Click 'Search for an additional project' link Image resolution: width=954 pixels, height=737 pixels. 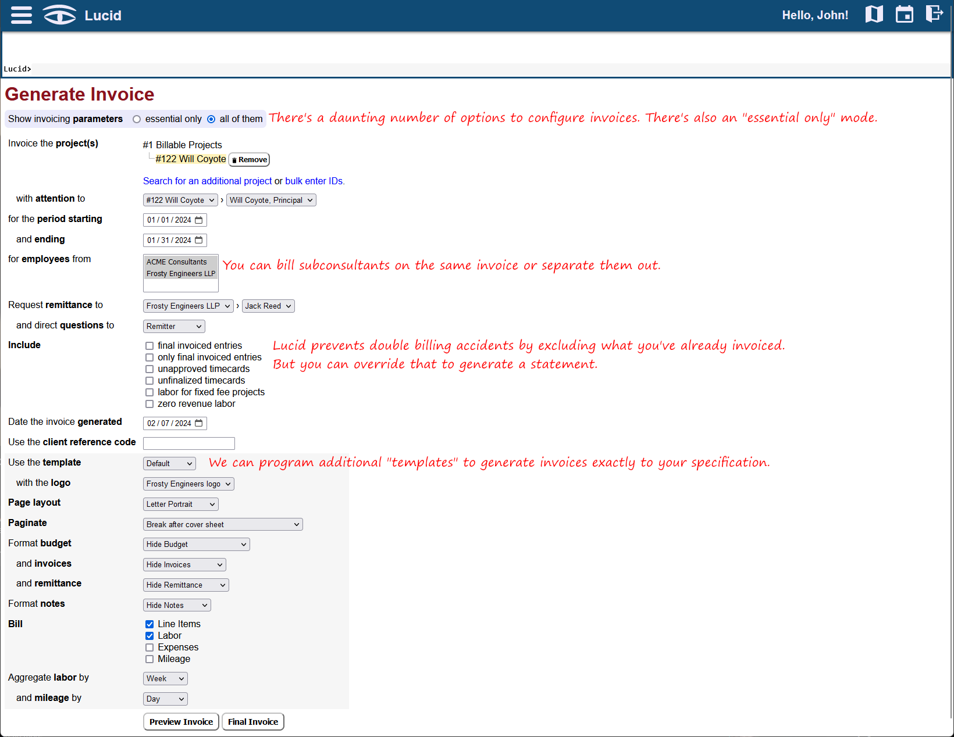[x=208, y=181]
